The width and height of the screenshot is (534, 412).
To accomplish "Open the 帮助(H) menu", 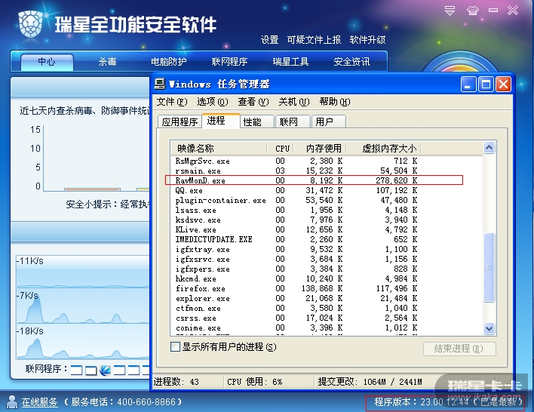I will 335,102.
